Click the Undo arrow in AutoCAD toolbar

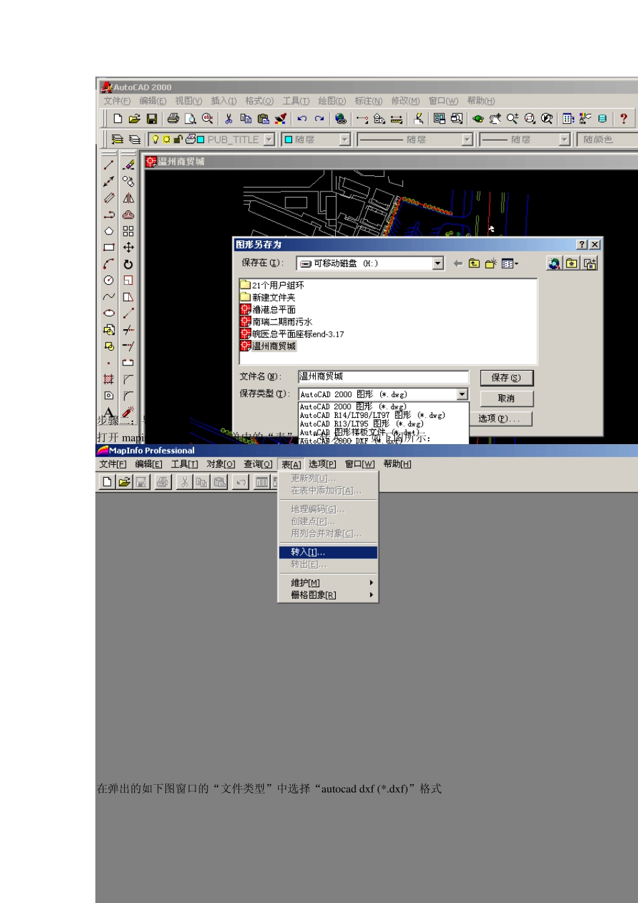(302, 119)
